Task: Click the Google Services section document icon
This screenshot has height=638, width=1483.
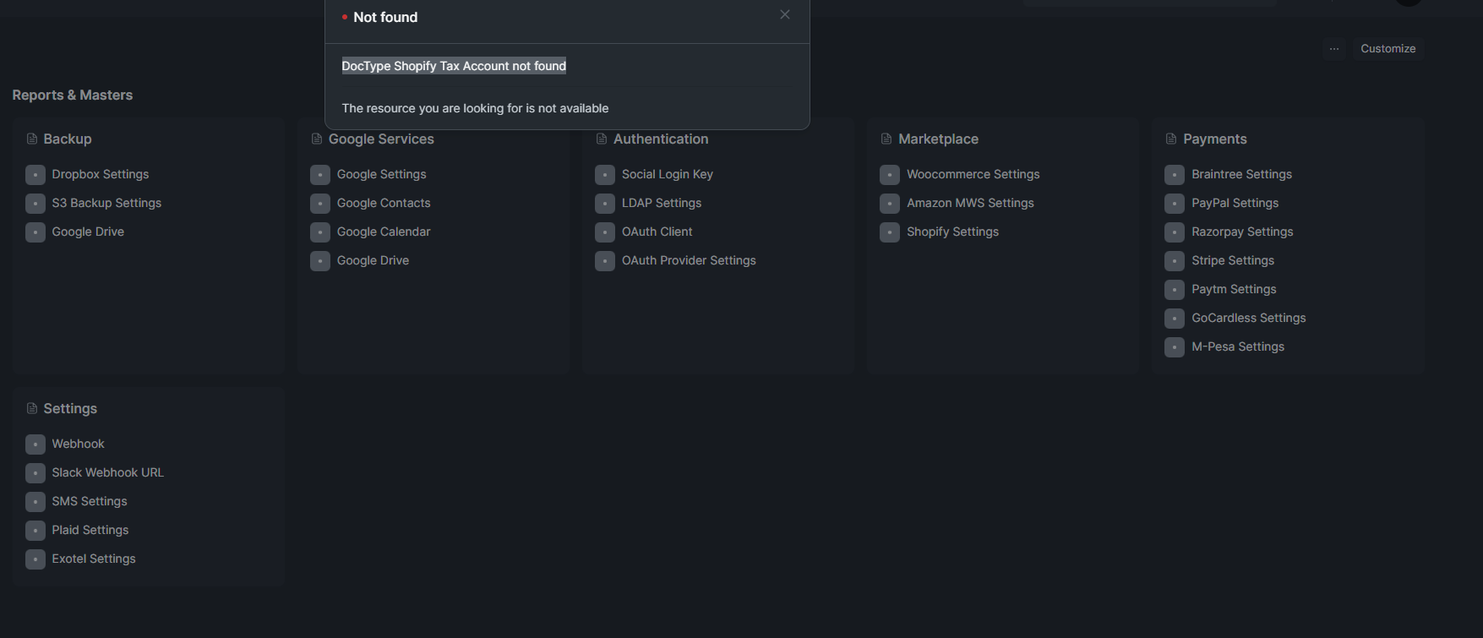Action: pos(315,139)
